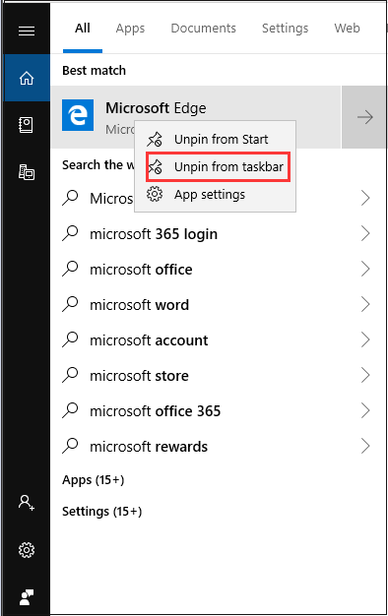
Task: Open the Microsoft Edge best match result
Action: click(196, 117)
